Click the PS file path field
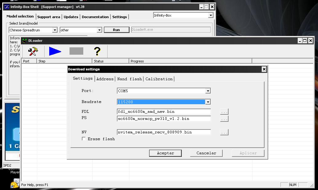Viewport: 318px width, 190px height. [164, 119]
